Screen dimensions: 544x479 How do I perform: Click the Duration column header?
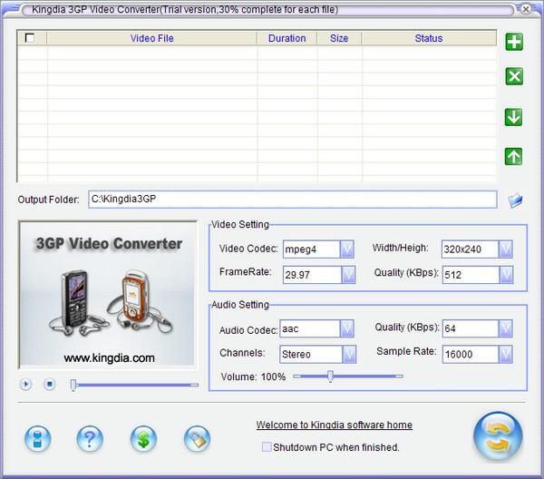click(287, 38)
